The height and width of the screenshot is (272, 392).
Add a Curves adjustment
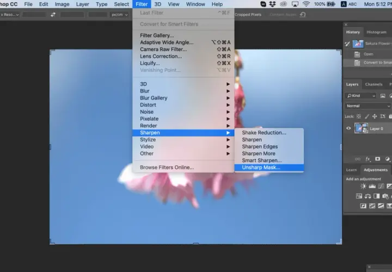click(381, 186)
